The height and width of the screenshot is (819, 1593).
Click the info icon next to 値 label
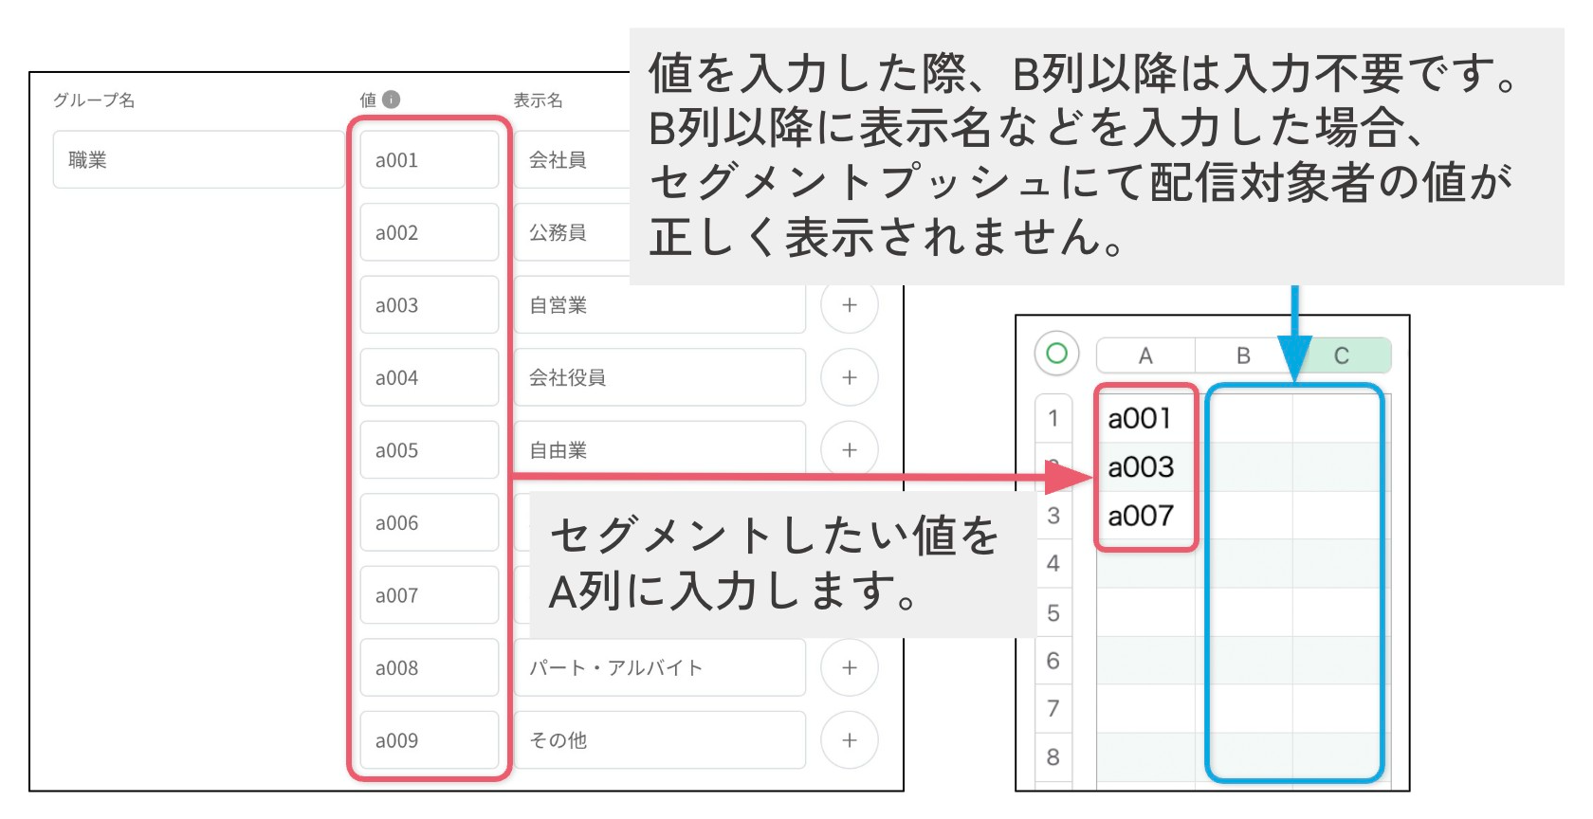(x=392, y=100)
